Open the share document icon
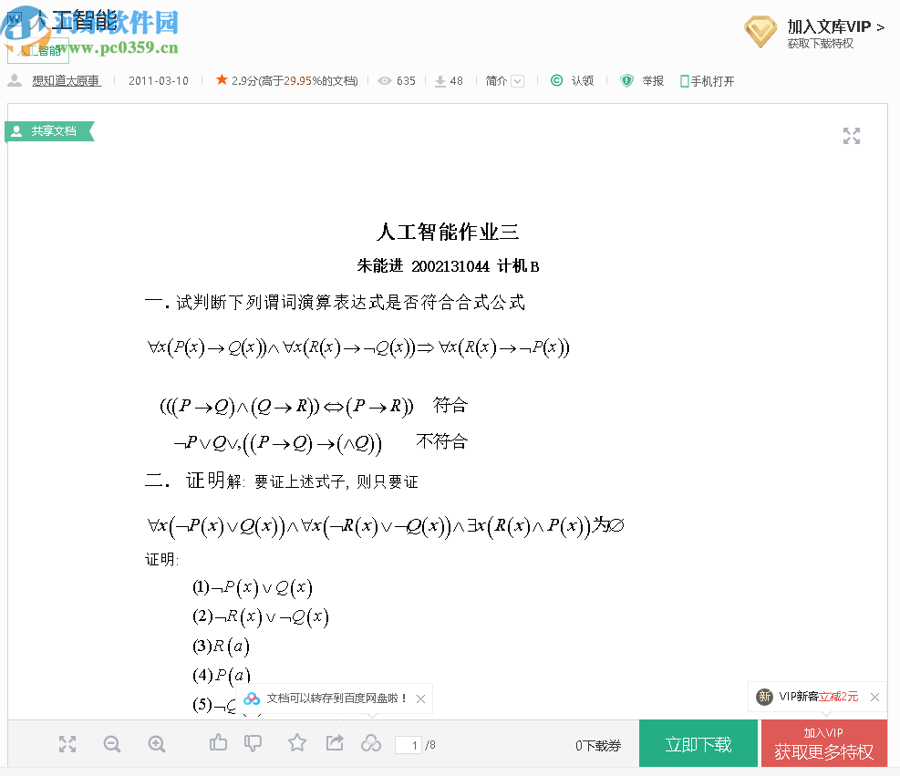The image size is (900, 776). tap(334, 744)
